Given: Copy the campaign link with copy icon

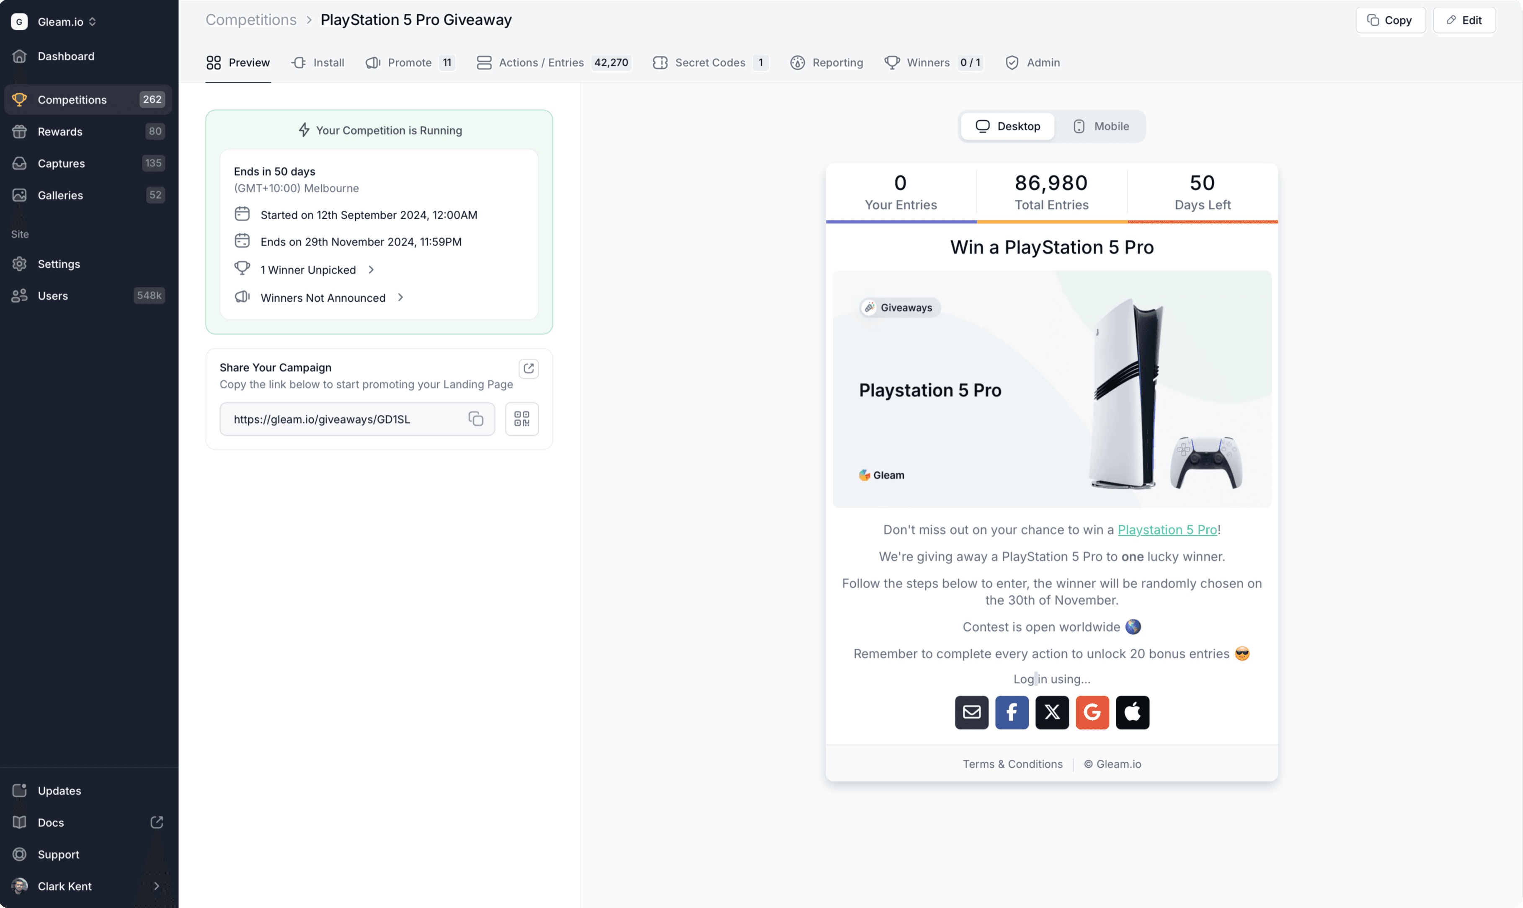Looking at the screenshot, I should pos(475,419).
